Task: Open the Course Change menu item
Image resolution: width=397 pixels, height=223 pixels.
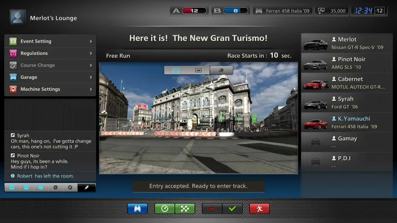Action: coord(50,66)
